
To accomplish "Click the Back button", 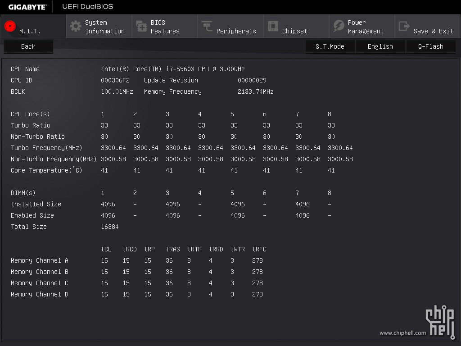I will point(28,46).
